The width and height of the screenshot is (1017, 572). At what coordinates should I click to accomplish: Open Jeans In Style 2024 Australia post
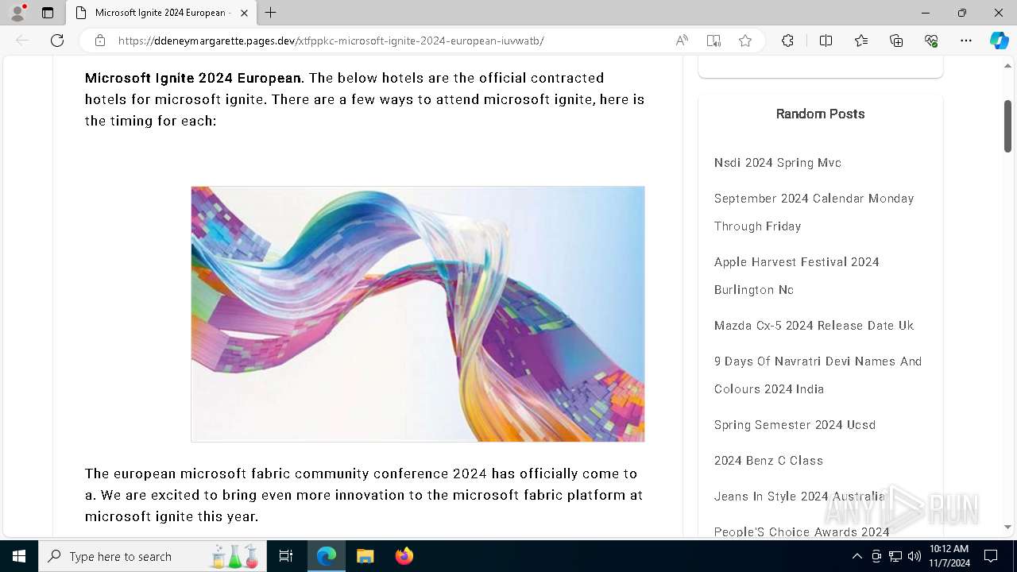(x=799, y=497)
